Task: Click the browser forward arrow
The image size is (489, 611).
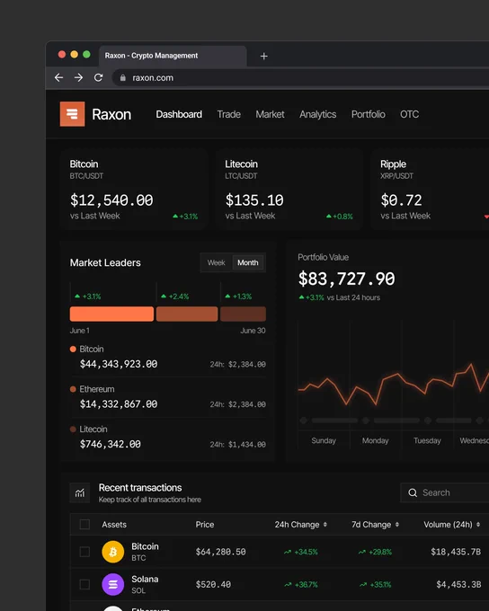Action: click(x=78, y=77)
